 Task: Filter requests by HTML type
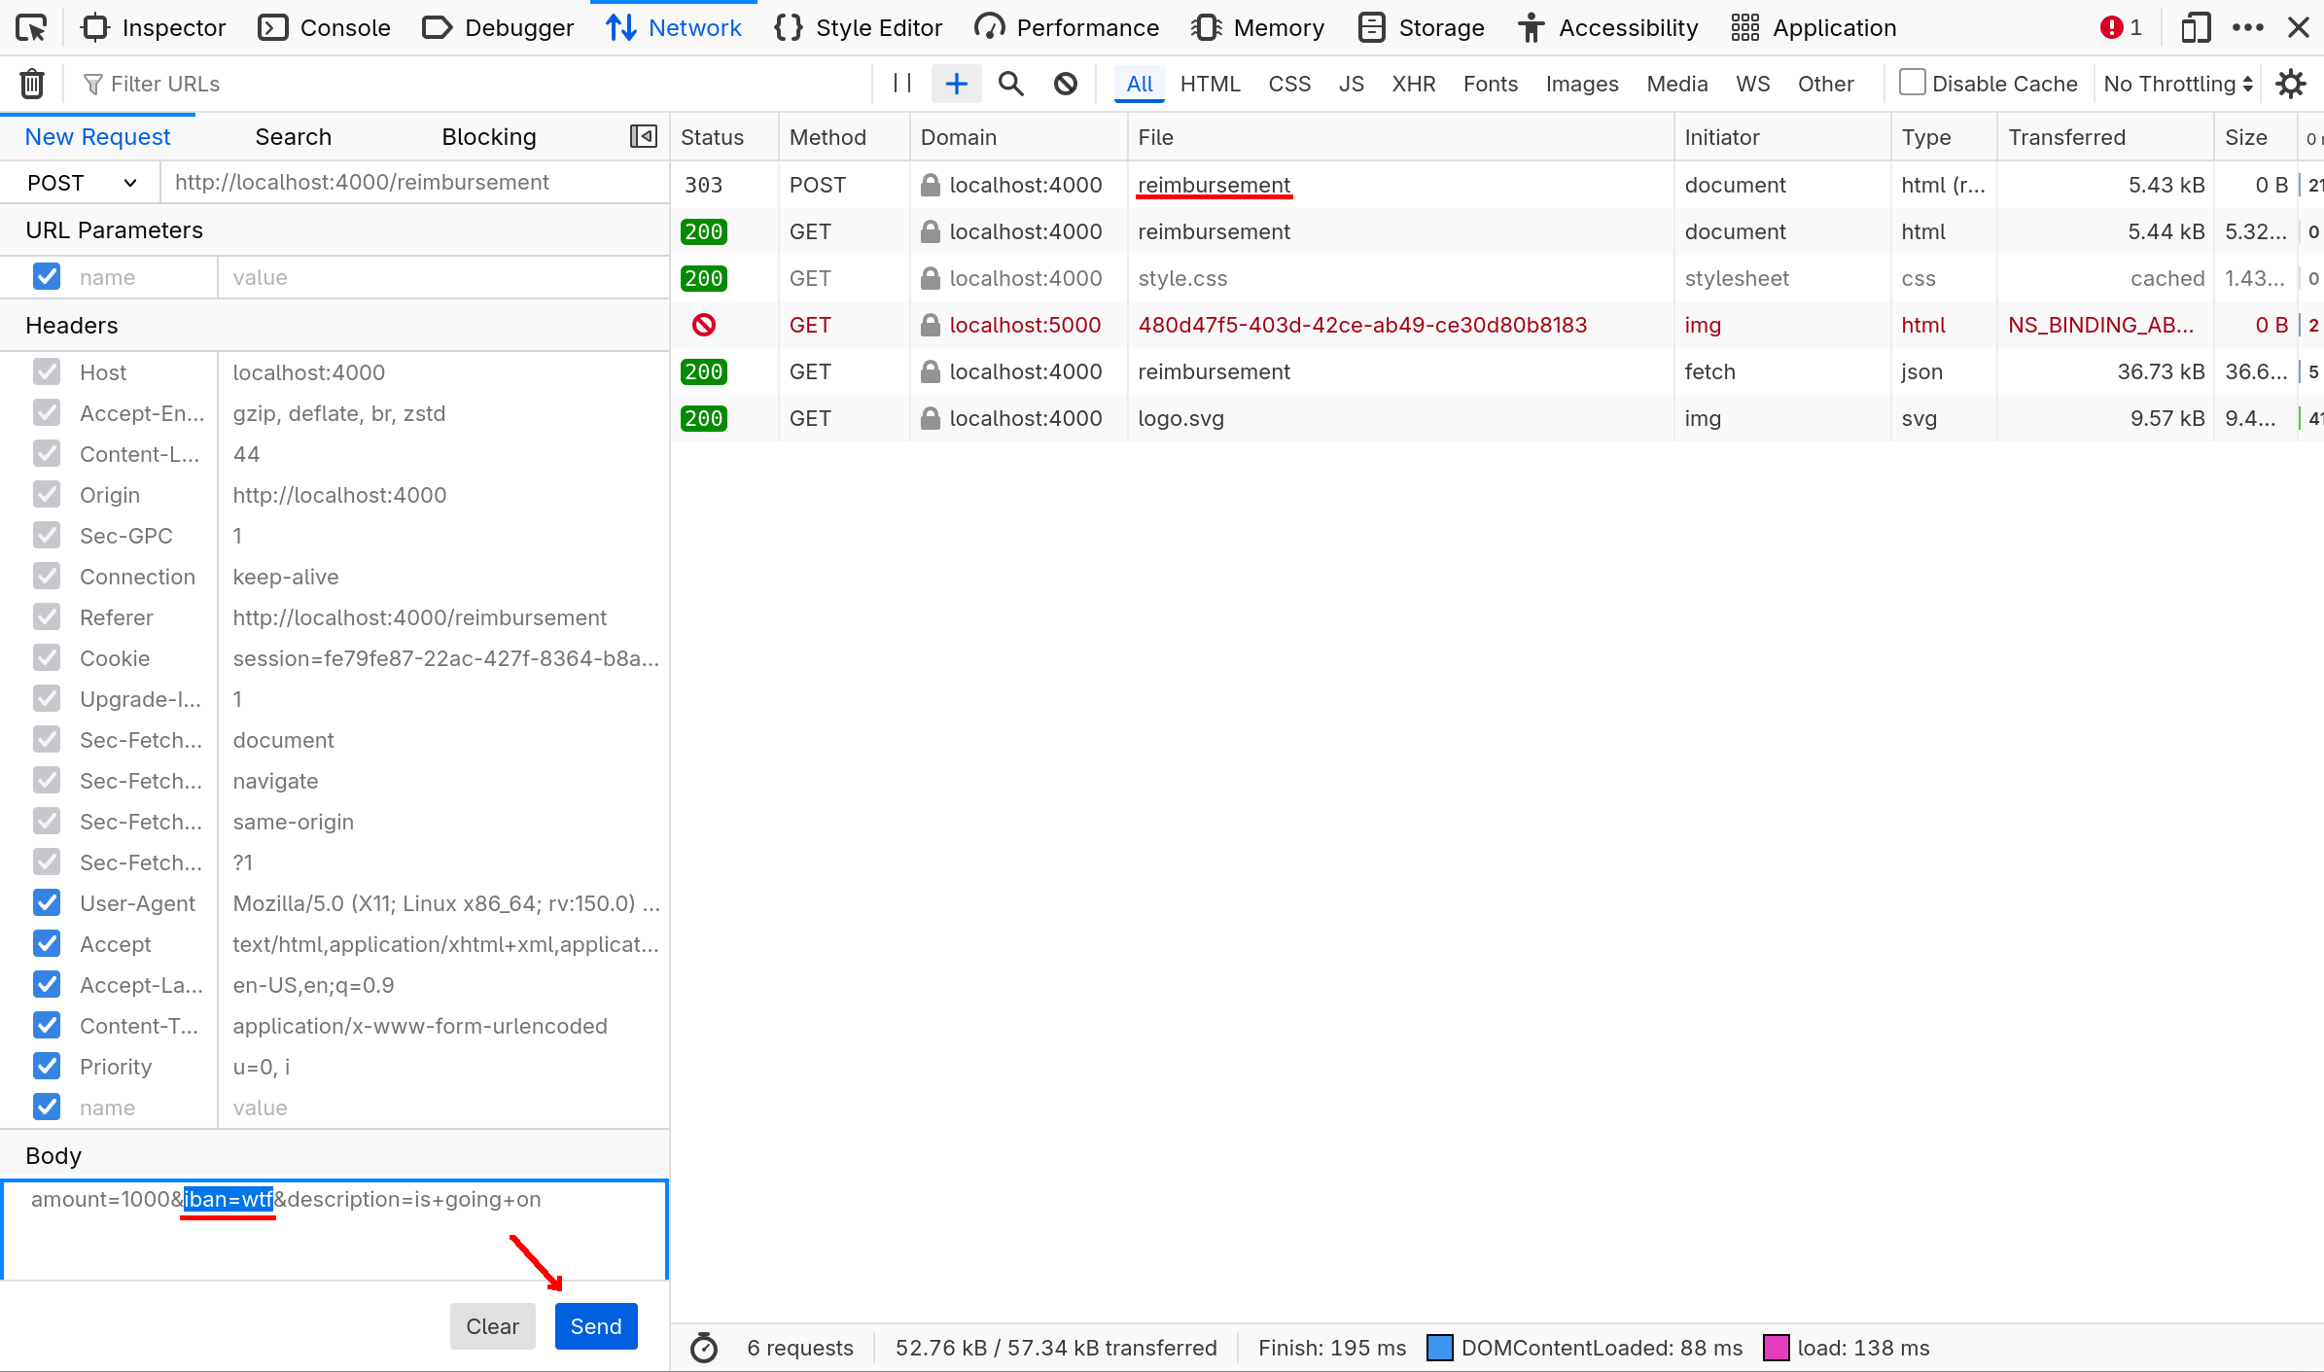tap(1210, 84)
